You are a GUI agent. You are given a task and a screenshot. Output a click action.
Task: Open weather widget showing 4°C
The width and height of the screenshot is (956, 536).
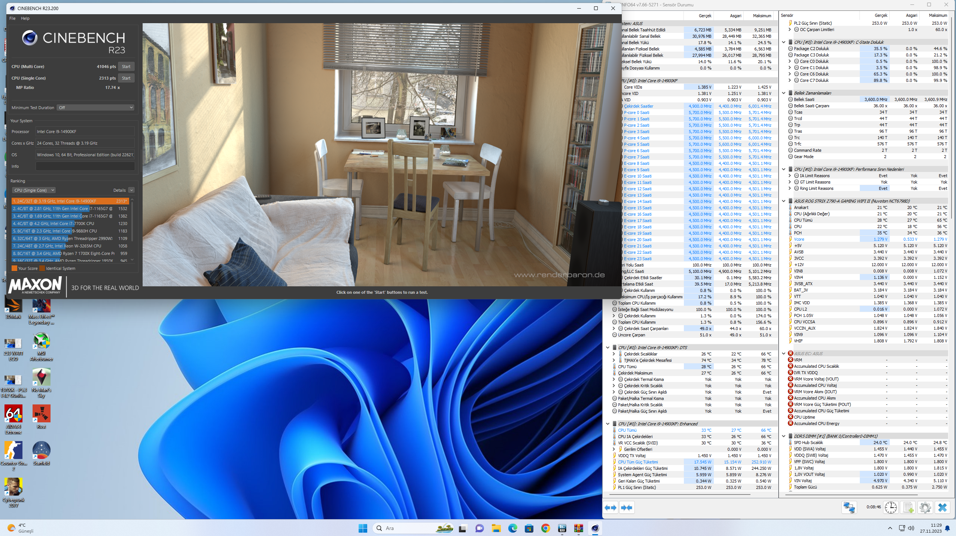click(21, 528)
